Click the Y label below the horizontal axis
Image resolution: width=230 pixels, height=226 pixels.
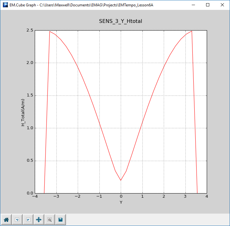pos(121,202)
